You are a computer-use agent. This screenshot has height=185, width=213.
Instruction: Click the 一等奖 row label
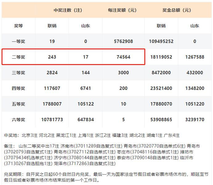click(18, 41)
